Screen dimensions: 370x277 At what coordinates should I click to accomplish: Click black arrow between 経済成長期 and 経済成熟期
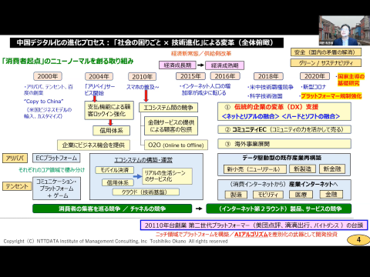(200, 65)
